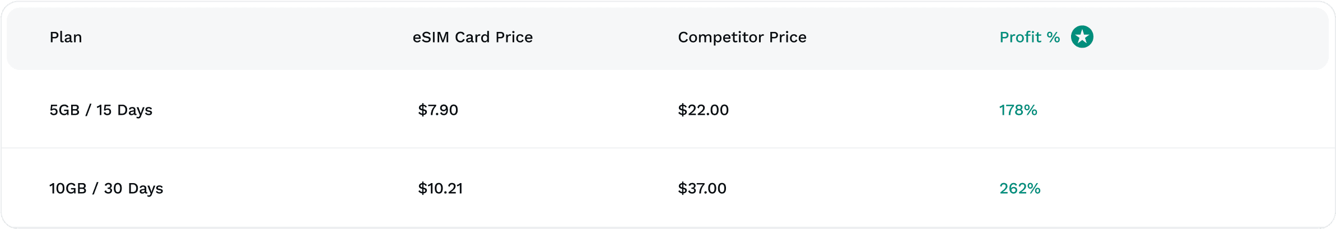Click "15 Days" in the first plan row
Viewport: 1336px width, 229px height.
pos(124,110)
